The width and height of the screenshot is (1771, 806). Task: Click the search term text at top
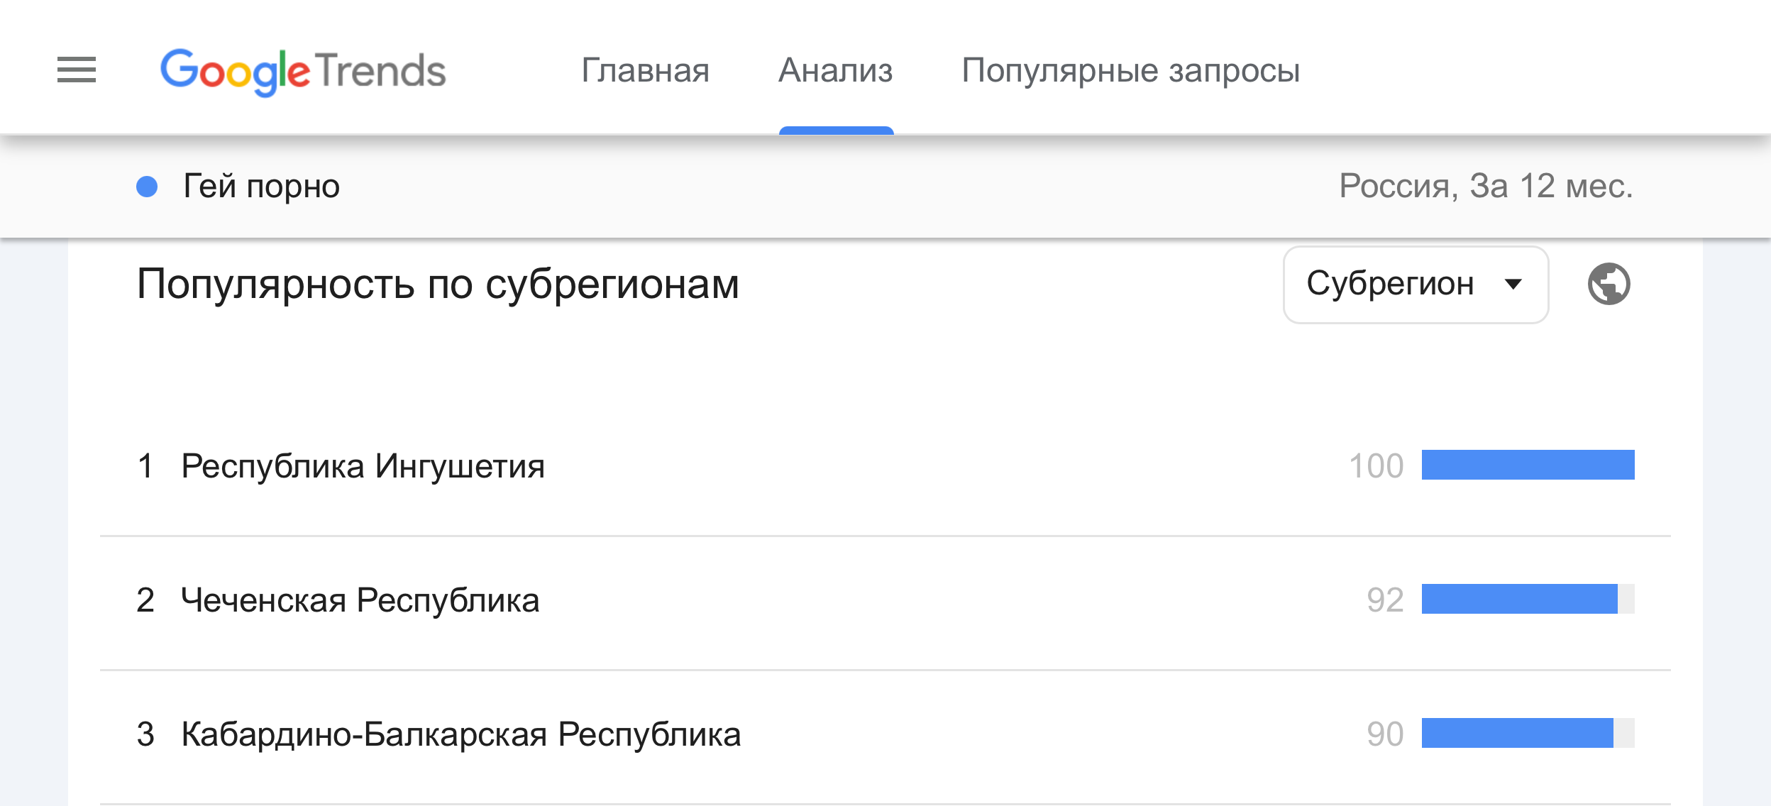point(261,187)
